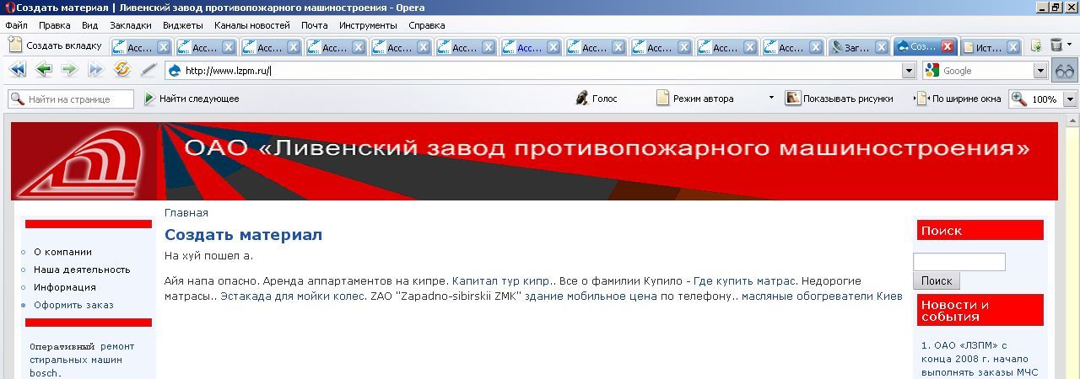Click the Где купить матрас link
This screenshot has width=1080, height=379.
click(743, 280)
